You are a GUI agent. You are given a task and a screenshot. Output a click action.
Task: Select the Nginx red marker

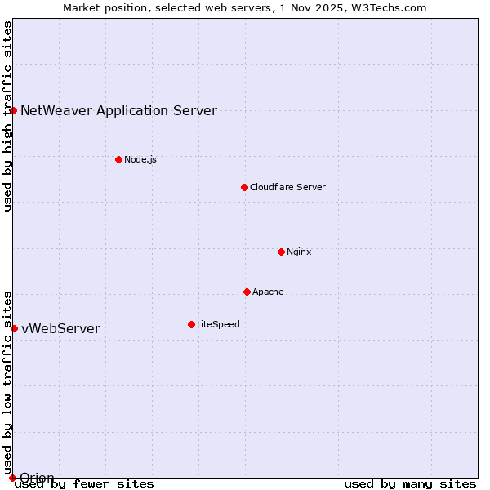coord(281,252)
